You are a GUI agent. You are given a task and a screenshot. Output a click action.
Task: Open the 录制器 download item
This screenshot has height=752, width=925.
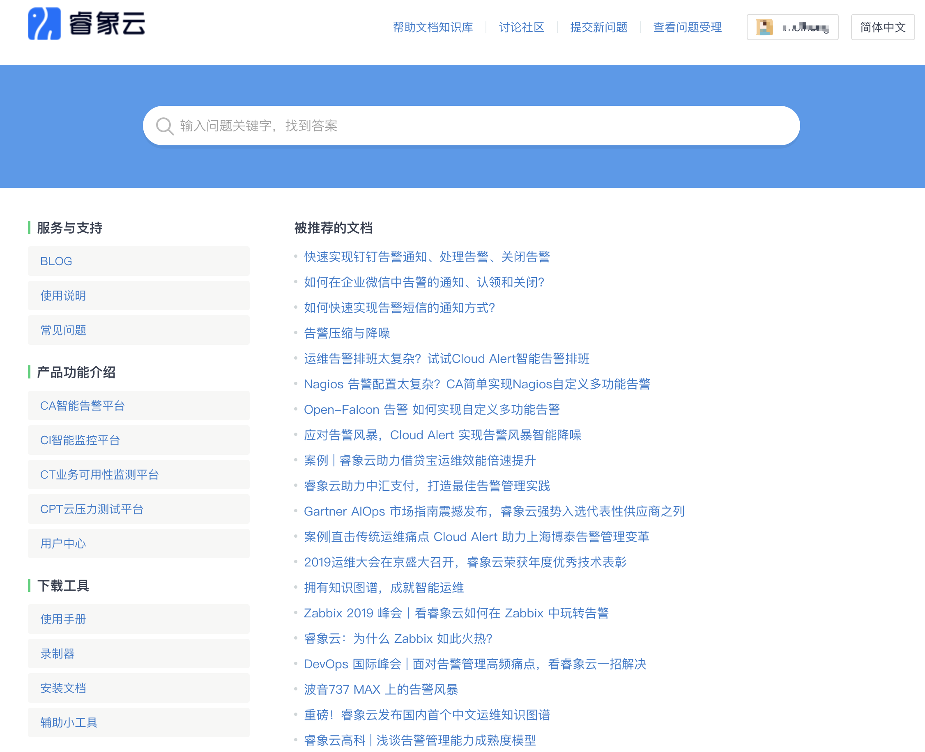point(139,653)
